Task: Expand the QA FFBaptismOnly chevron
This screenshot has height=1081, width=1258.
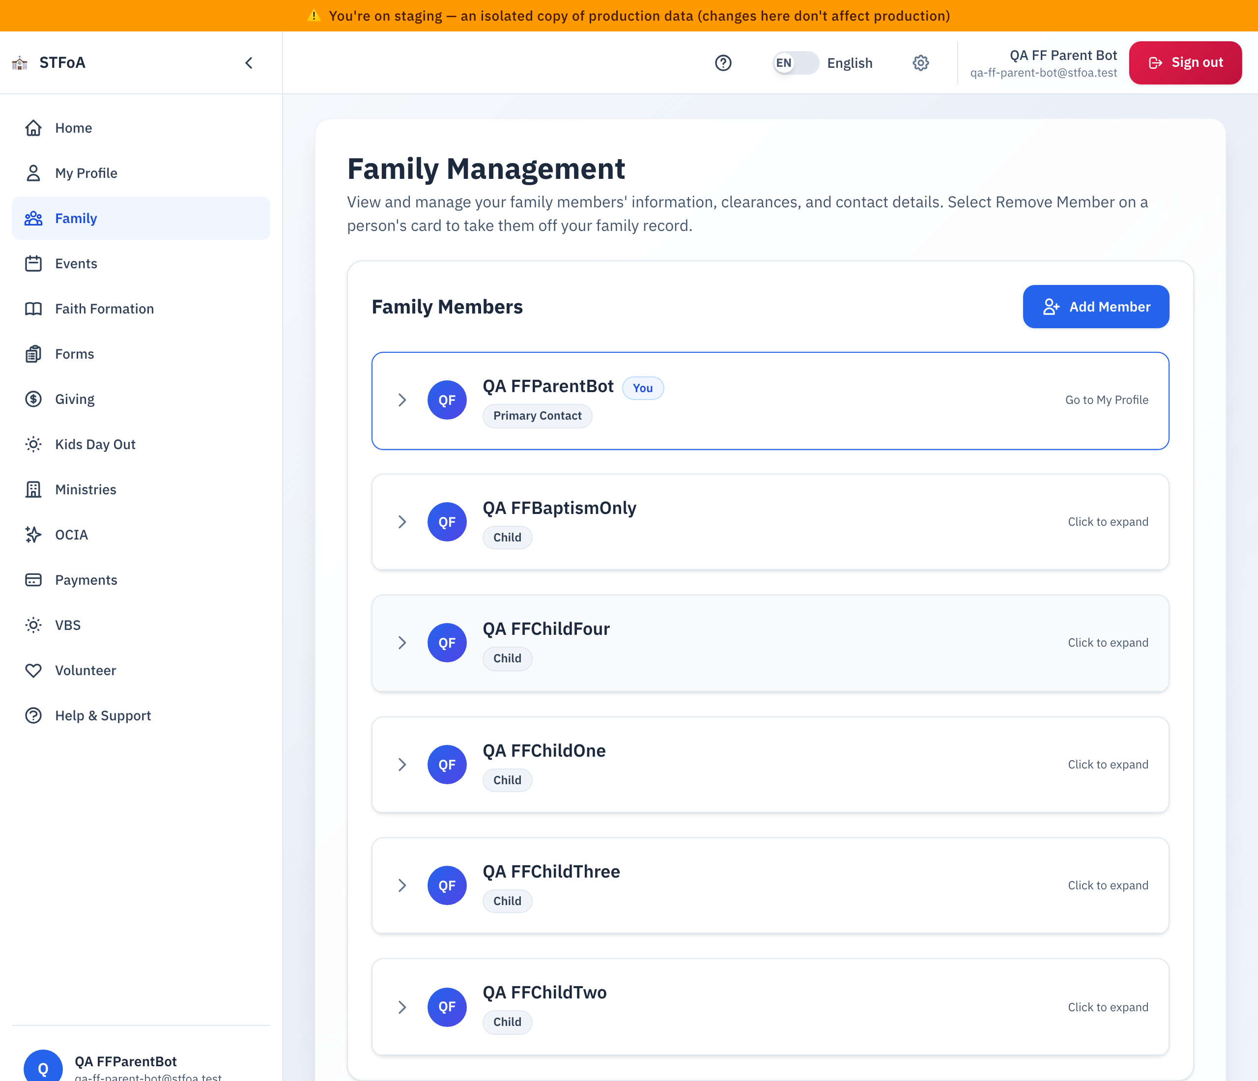Action: point(402,522)
